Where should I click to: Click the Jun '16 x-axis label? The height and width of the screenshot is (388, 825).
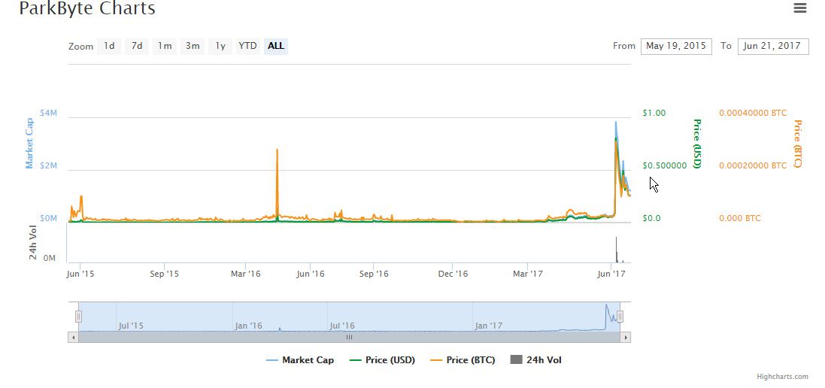(311, 274)
